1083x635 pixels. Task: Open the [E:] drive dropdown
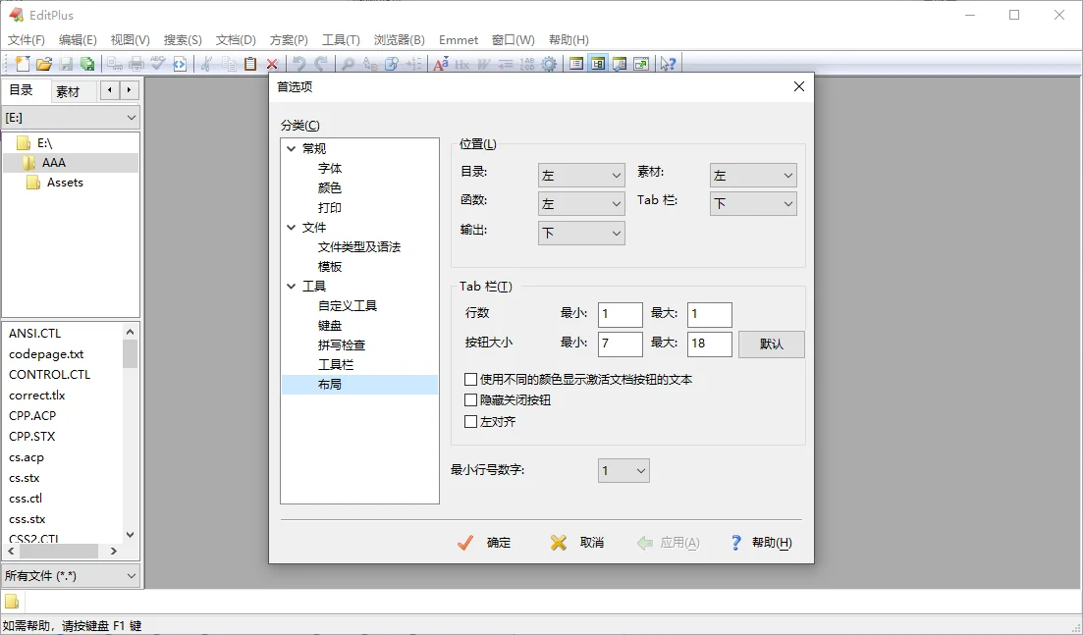click(71, 118)
